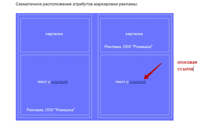Click the red 'кликовая ссылка' annotation text
This screenshot has height=125, width=212.
(x=187, y=66)
